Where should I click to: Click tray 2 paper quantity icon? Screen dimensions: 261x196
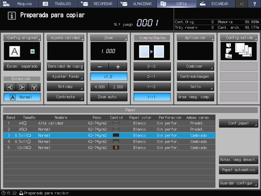point(116,129)
